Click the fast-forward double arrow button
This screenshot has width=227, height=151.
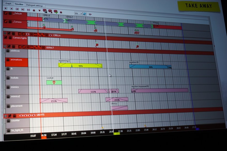point(28,10)
